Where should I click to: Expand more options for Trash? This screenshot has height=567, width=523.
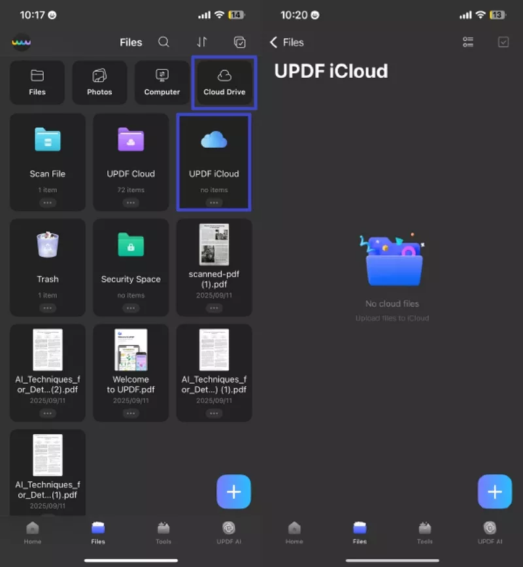48,308
